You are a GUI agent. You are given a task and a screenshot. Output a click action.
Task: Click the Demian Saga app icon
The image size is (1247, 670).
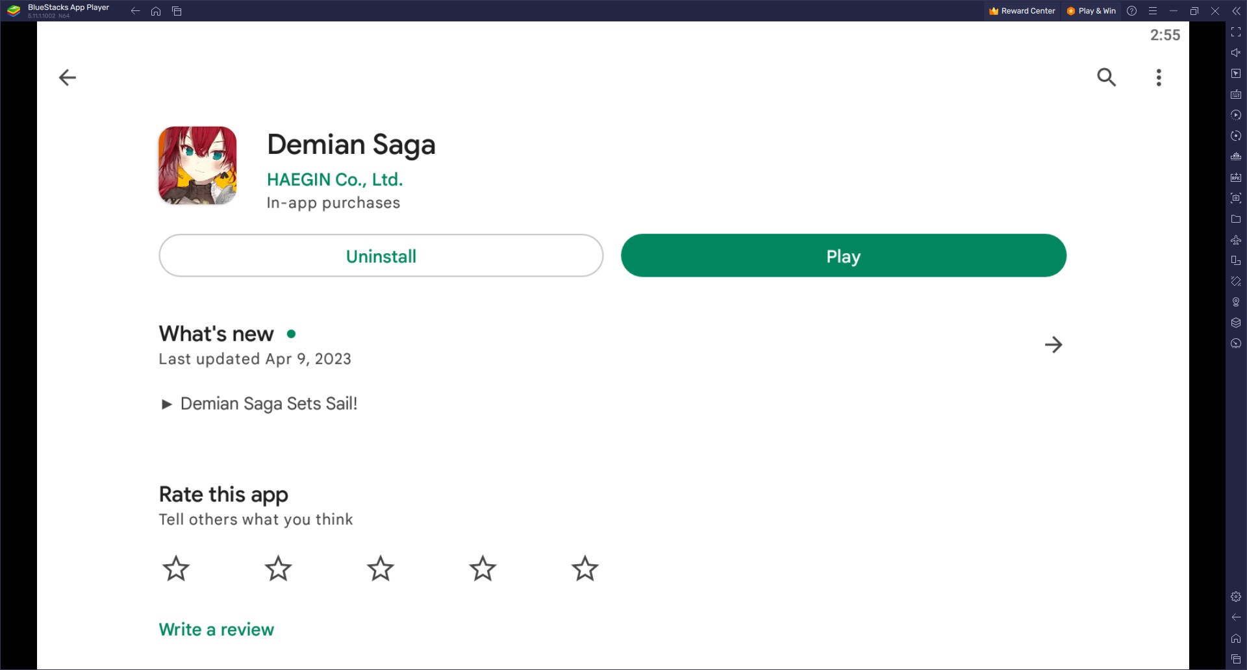197,166
